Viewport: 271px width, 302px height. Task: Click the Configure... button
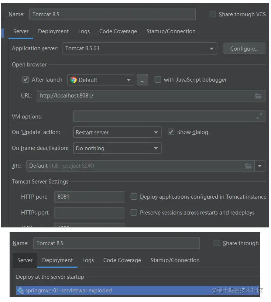(x=244, y=48)
